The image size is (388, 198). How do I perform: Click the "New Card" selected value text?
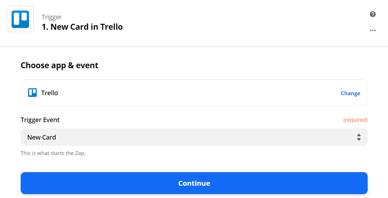point(42,137)
